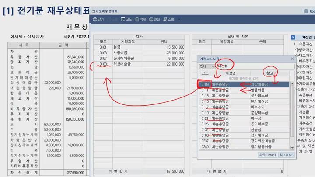315x177 pixels.
Task: Select row 0109 대손충당금 외상매출금
Action: [244, 84]
